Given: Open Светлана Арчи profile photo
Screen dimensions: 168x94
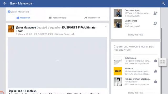Looking at the screenshot, I should tap(118, 13).
